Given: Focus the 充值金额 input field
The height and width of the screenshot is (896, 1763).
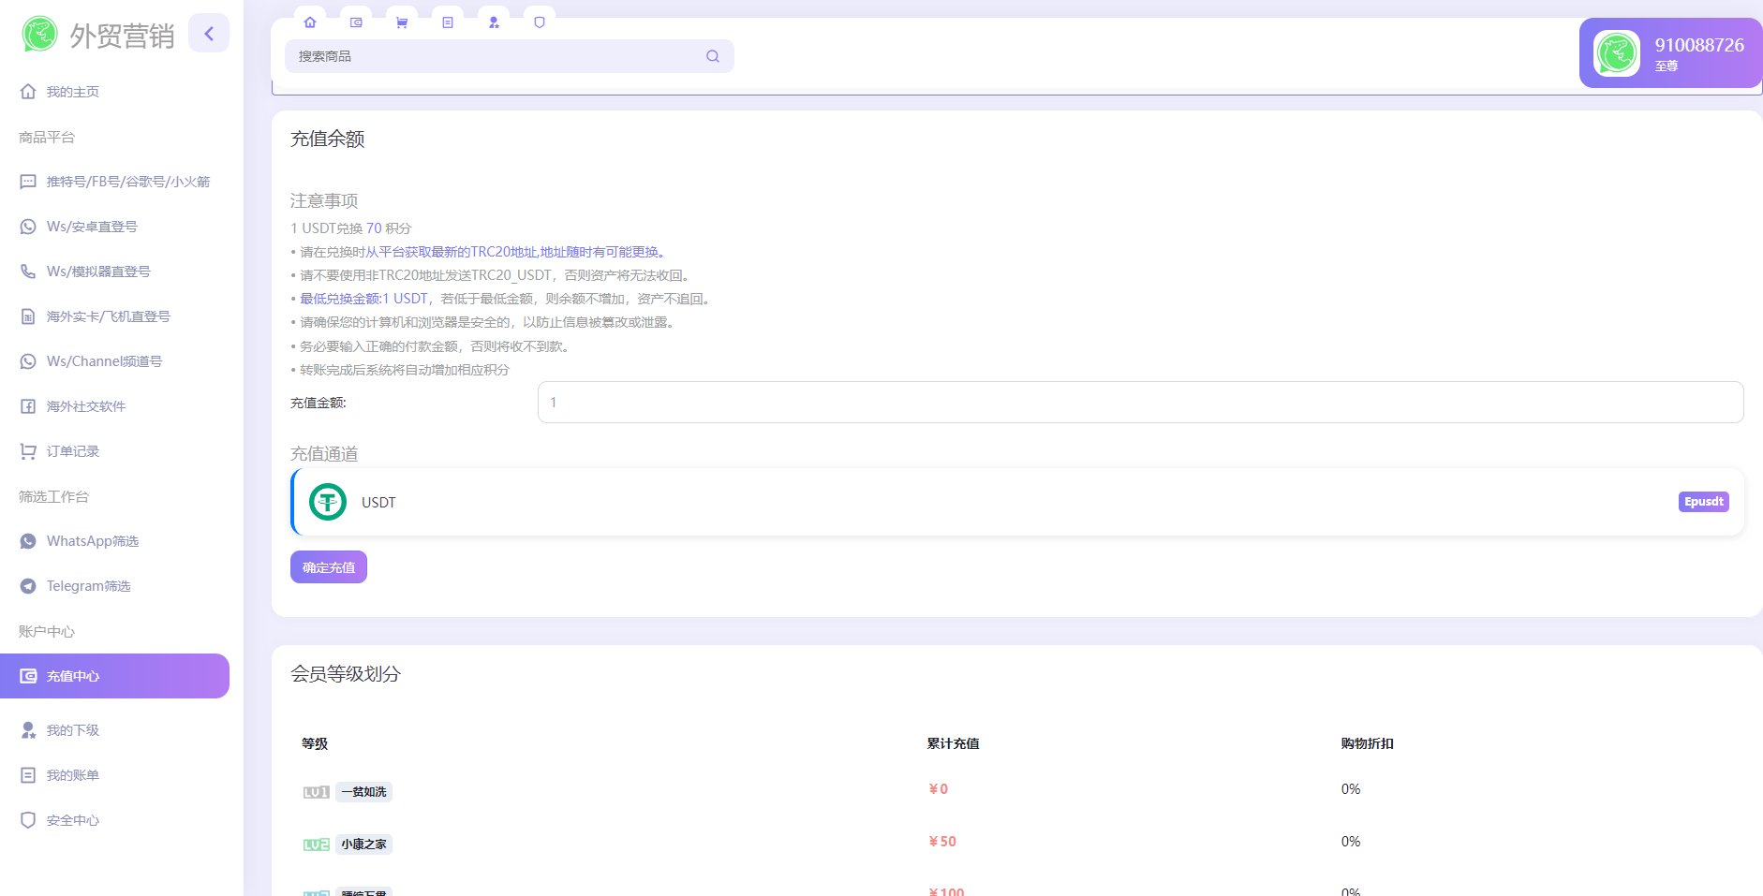Looking at the screenshot, I should point(1139,403).
